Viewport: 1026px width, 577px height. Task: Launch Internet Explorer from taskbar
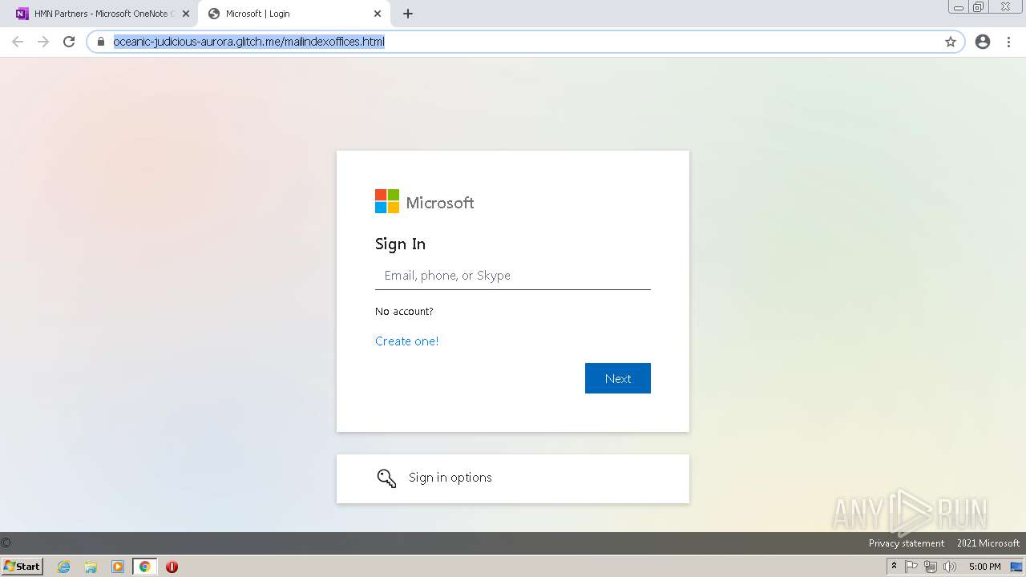(64, 567)
